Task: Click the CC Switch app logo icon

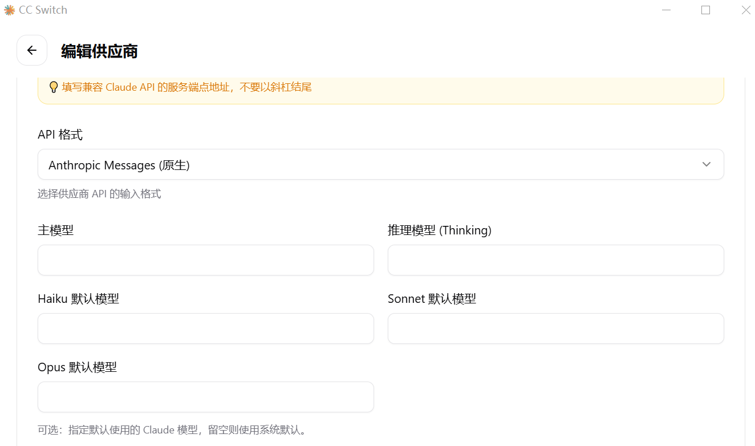Action: click(x=9, y=10)
